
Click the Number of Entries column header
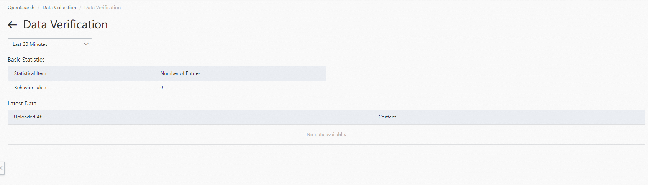pos(180,73)
